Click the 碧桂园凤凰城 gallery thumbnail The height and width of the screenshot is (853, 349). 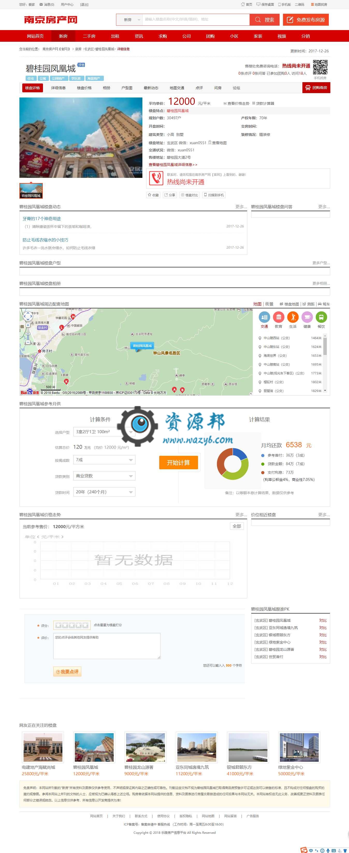(31, 191)
